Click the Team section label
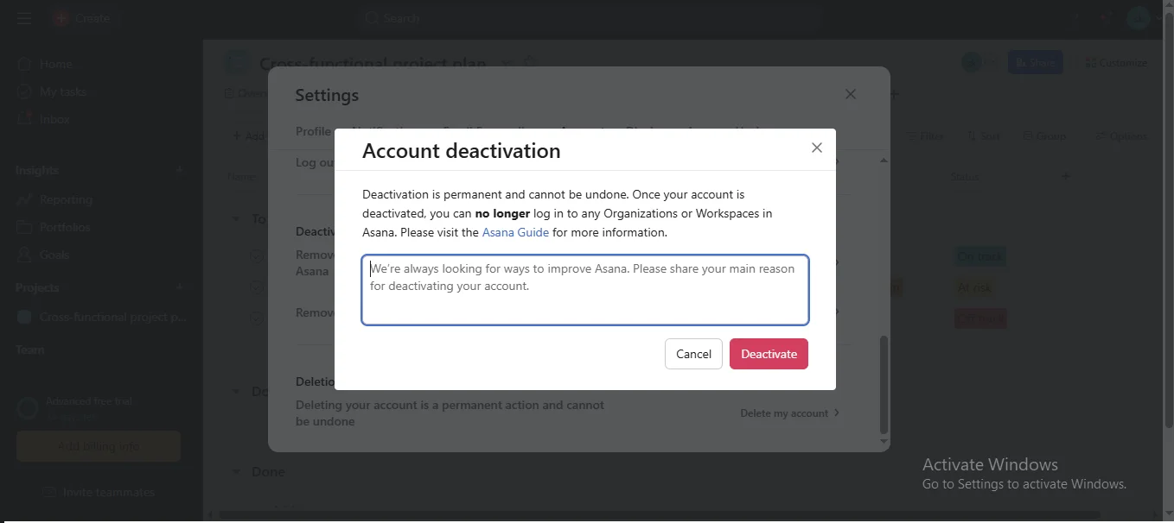Viewport: 1174px width, 523px height. (x=29, y=350)
